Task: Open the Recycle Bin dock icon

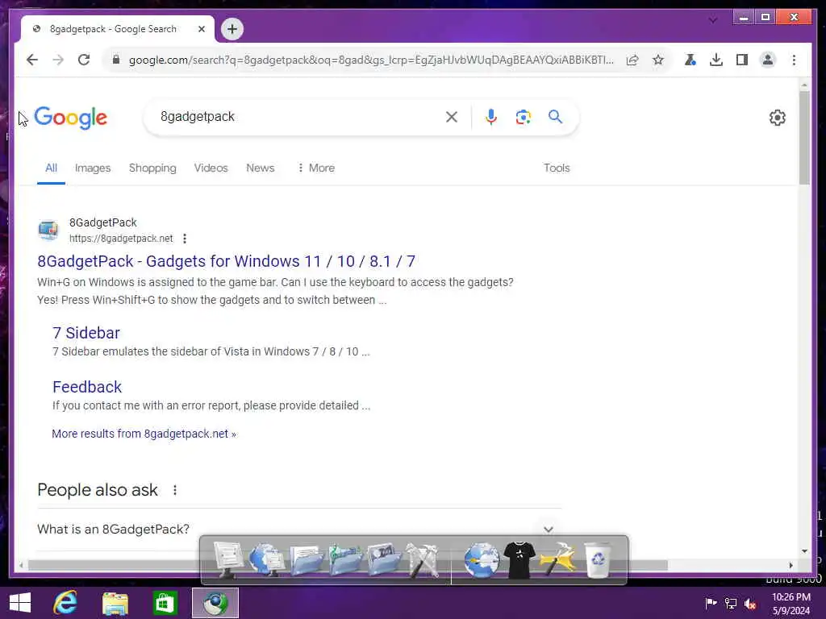Action: (598, 560)
